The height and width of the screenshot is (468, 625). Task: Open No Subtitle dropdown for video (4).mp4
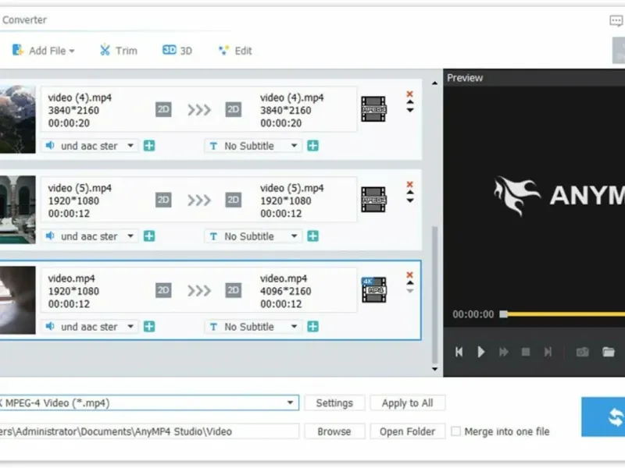coord(253,146)
